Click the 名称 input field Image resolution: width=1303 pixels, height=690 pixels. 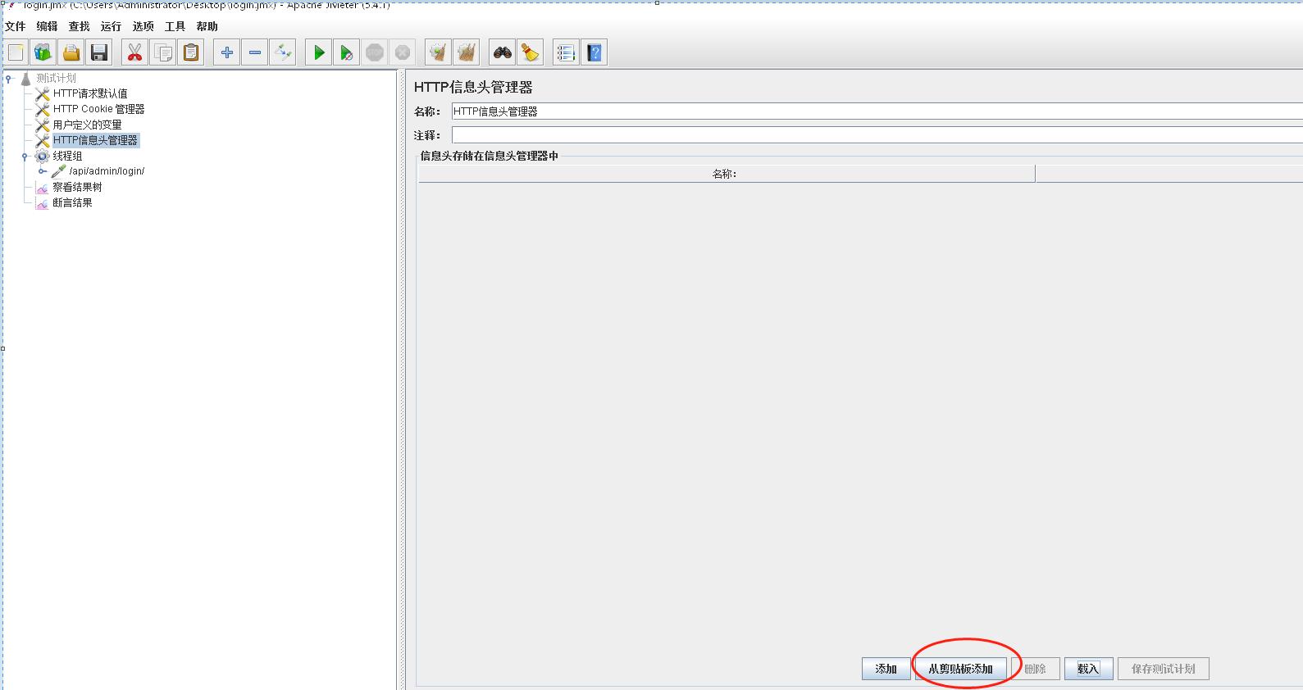click(877, 111)
